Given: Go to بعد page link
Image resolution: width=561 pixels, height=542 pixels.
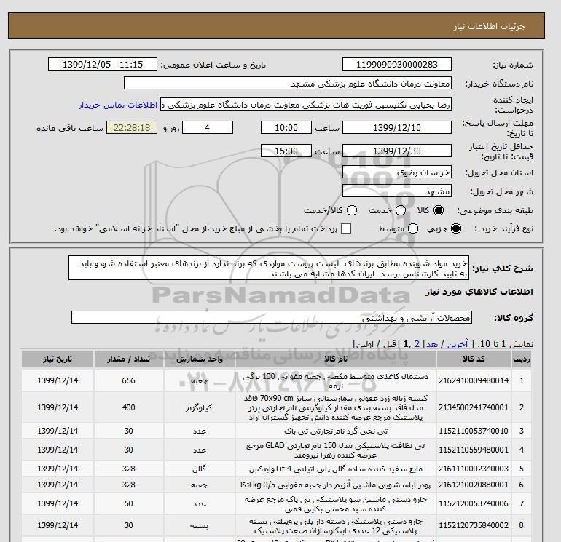Looking at the screenshot, I should coord(432,344).
